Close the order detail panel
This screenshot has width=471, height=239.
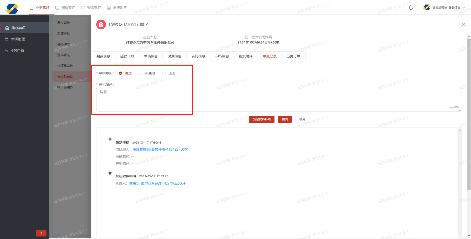(x=463, y=24)
